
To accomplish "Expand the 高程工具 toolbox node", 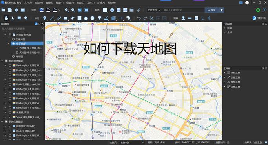I will click(224, 73).
